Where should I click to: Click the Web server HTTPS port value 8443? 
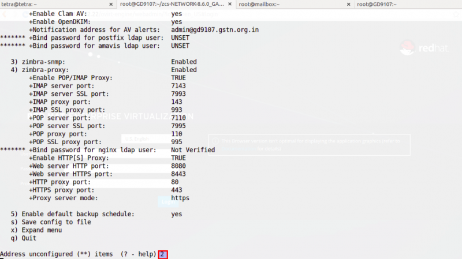[178, 174]
